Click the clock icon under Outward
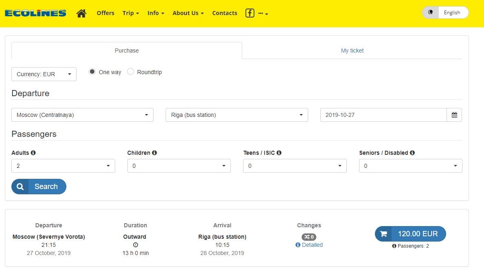Viewport: 484px width, 277px height. (x=136, y=245)
